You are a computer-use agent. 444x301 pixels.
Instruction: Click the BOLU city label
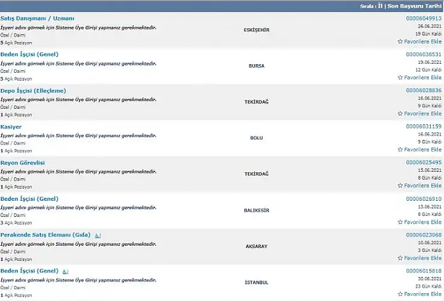[257, 138]
